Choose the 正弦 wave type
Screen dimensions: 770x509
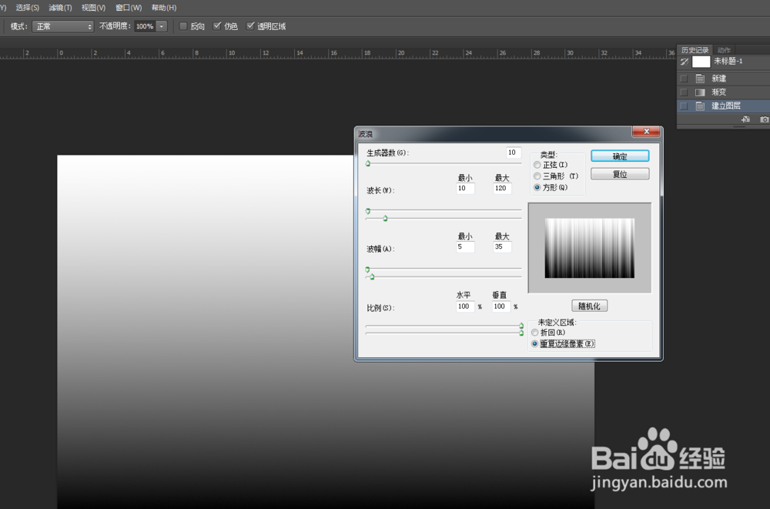click(537, 165)
